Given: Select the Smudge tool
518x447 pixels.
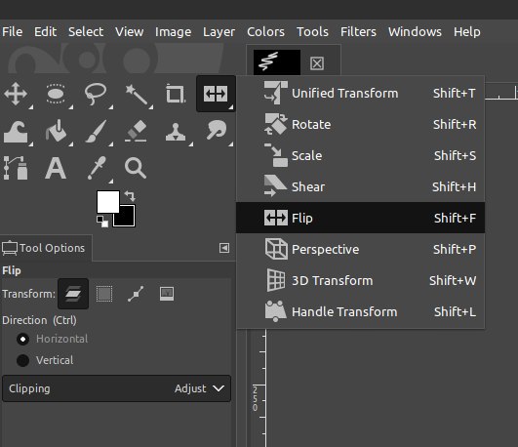Looking at the screenshot, I should 216,130.
